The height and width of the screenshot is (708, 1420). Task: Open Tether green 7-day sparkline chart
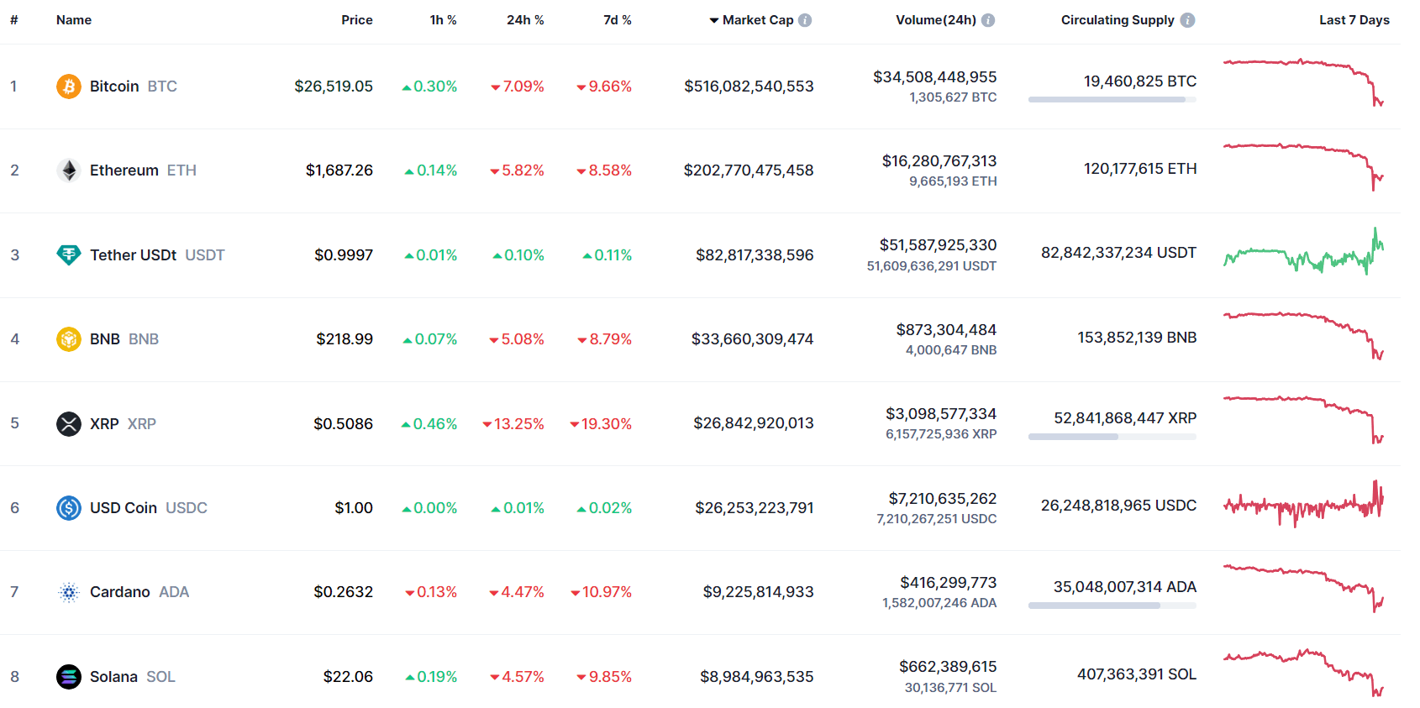point(1303,251)
